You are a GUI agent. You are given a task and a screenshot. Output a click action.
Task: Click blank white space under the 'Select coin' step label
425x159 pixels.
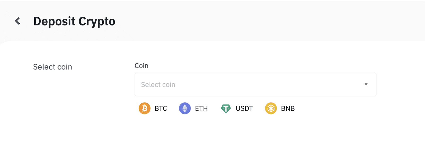pos(53,106)
